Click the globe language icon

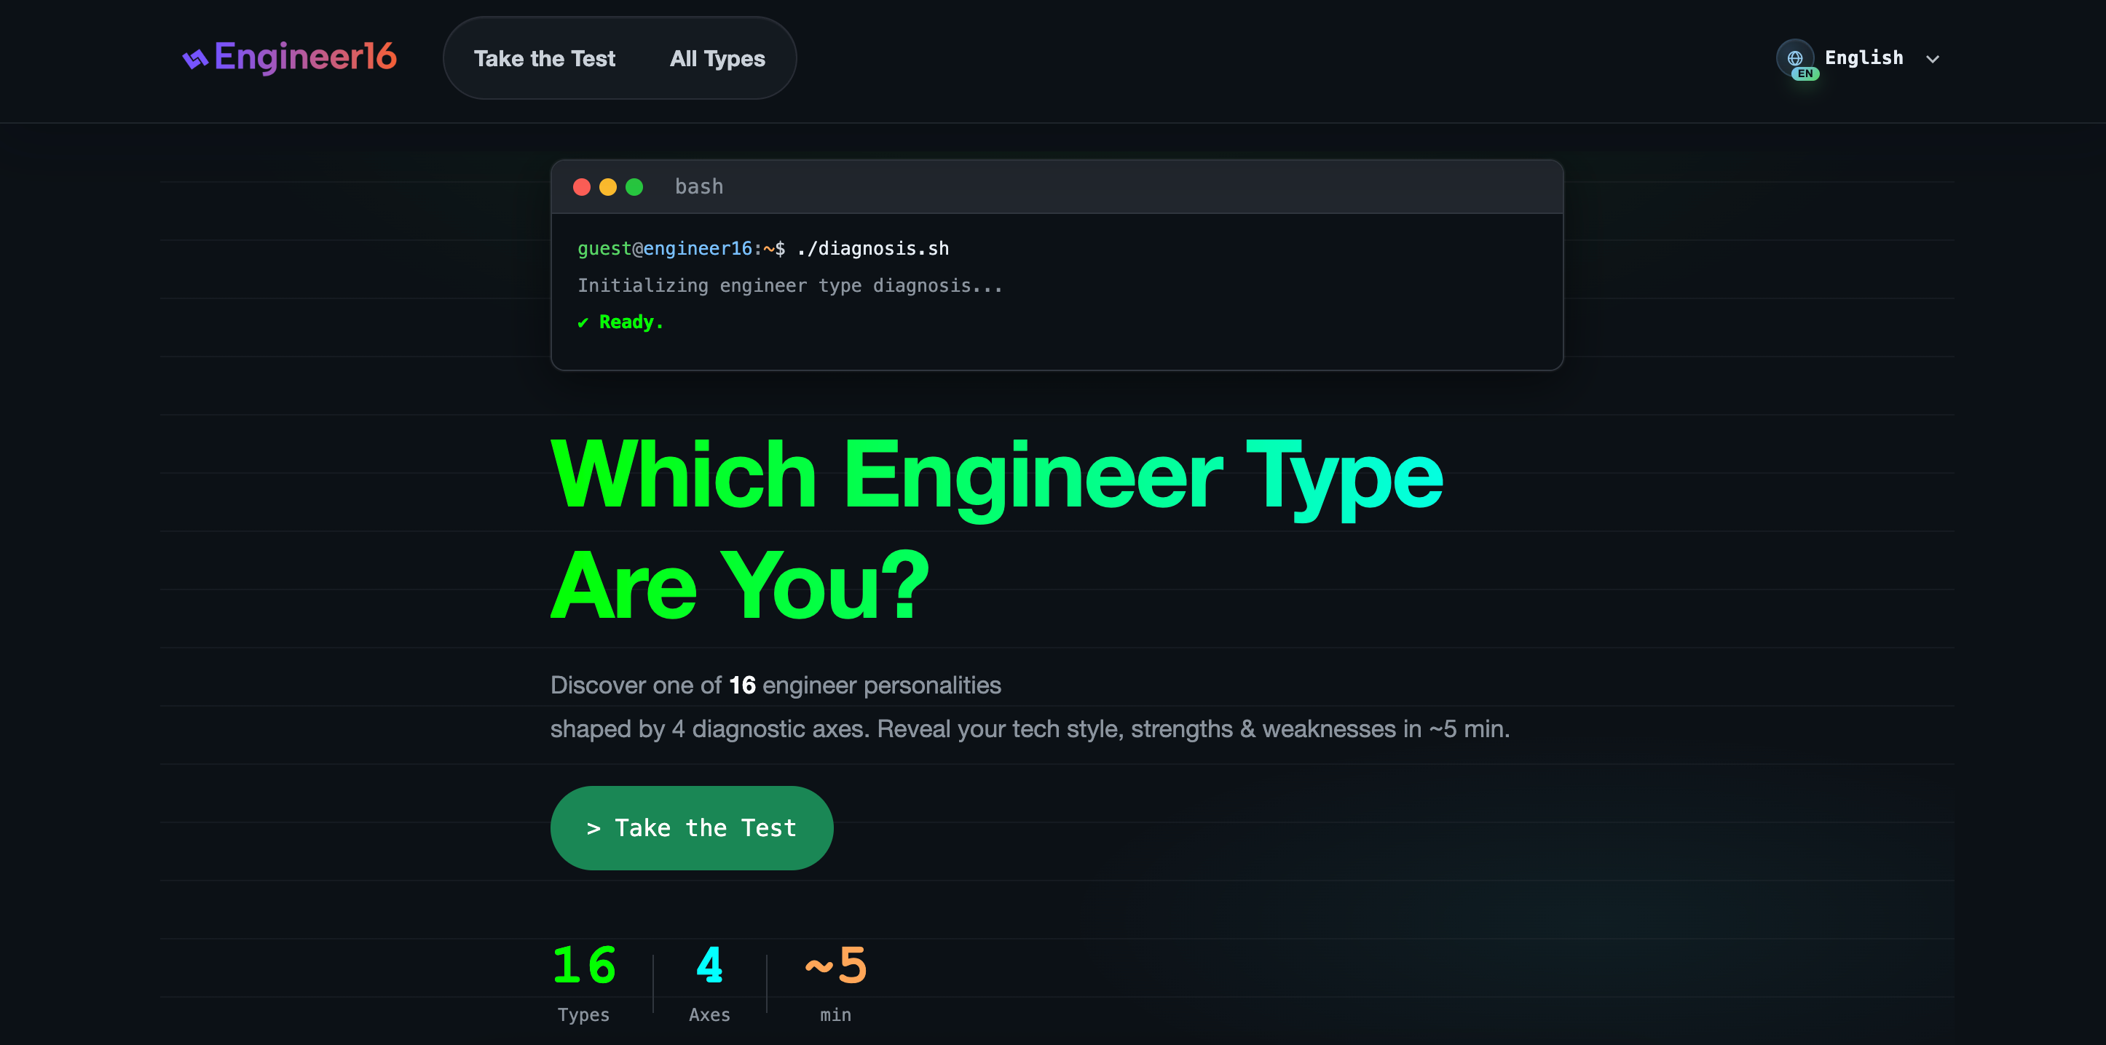click(x=1795, y=58)
